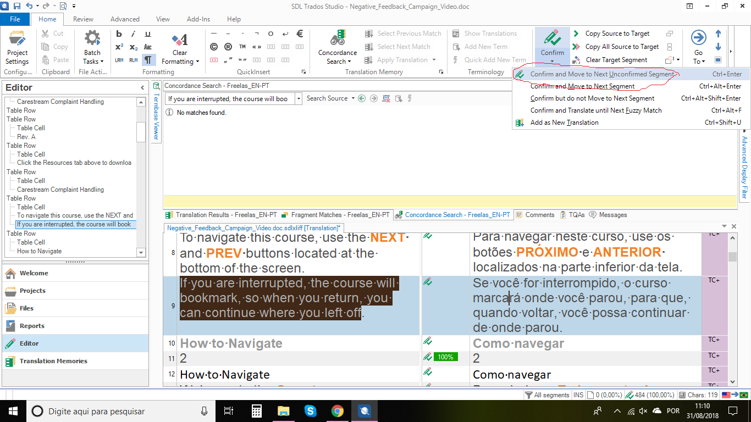This screenshot has height=422, width=751.
Task: Collapse the Editor navigation pane chevron
Action: pyautogui.click(x=142, y=88)
